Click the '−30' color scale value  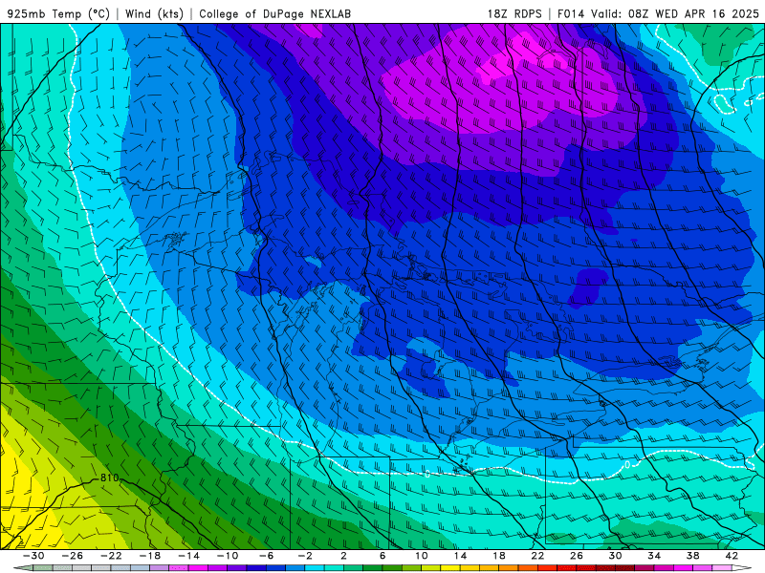(33, 556)
